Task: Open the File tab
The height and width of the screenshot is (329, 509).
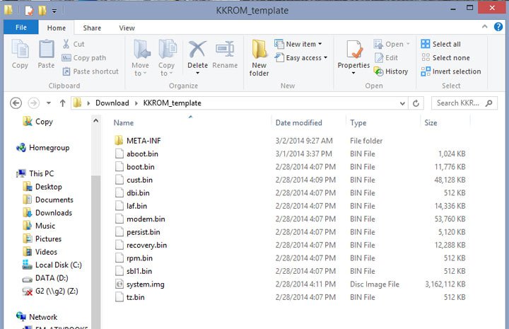Action: click(x=21, y=28)
